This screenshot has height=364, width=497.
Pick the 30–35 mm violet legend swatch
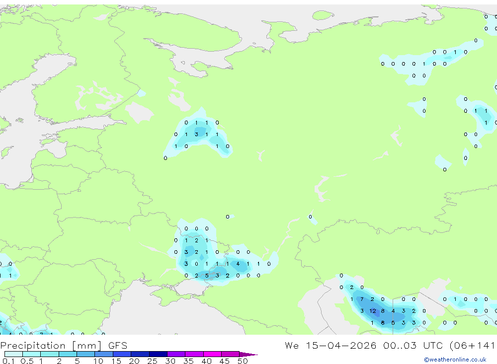(176, 354)
